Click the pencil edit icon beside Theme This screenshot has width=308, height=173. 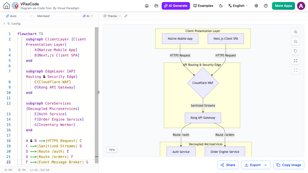tap(126, 16)
